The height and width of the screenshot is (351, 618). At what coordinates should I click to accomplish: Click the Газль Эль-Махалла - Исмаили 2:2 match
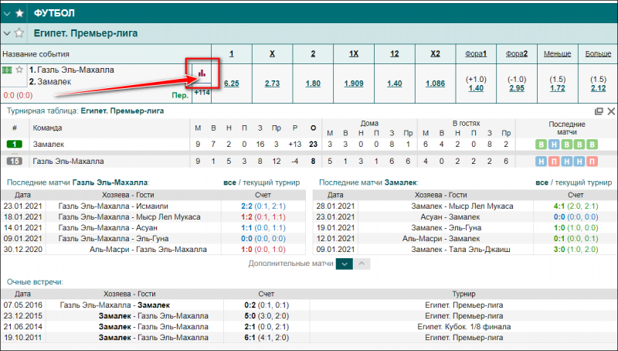pyautogui.click(x=153, y=206)
